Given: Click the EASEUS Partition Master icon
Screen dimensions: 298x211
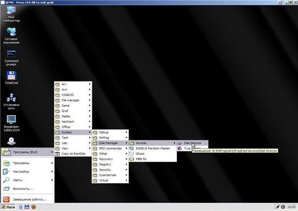Looking at the screenshot, I should [132, 148].
